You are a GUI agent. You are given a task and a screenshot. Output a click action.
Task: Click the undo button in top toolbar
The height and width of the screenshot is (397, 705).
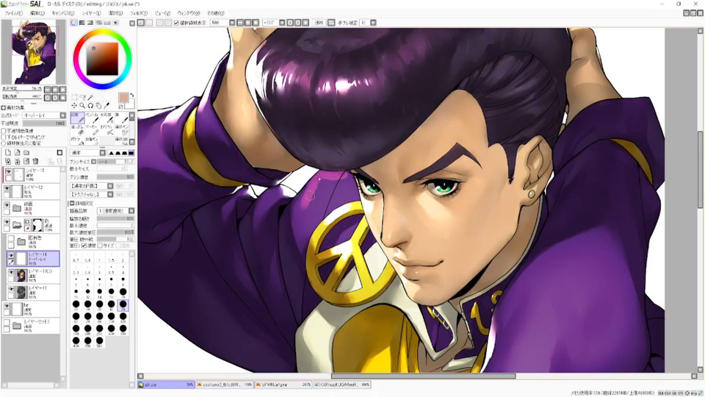coord(141,23)
